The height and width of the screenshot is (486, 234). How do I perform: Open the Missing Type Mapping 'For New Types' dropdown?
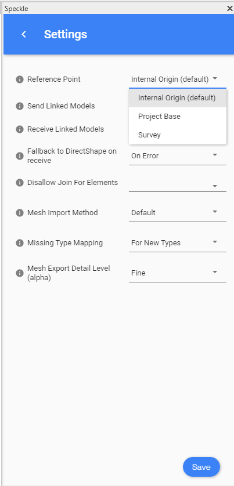pos(178,243)
